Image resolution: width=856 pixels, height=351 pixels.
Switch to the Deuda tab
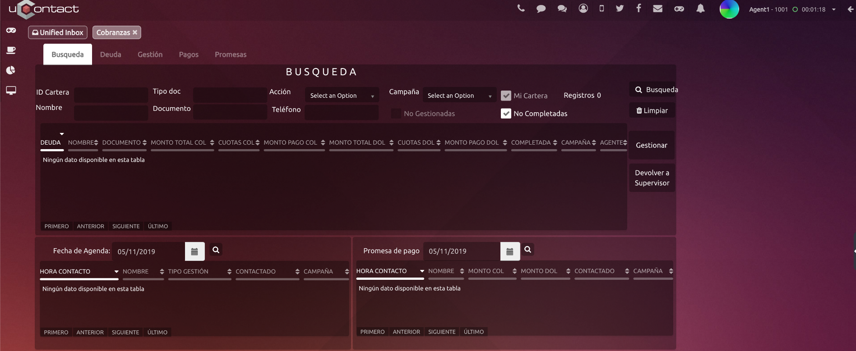(x=111, y=55)
